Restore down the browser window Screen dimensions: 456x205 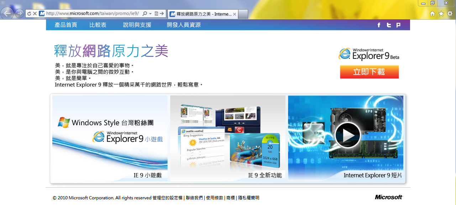pyautogui.click(x=433, y=3)
